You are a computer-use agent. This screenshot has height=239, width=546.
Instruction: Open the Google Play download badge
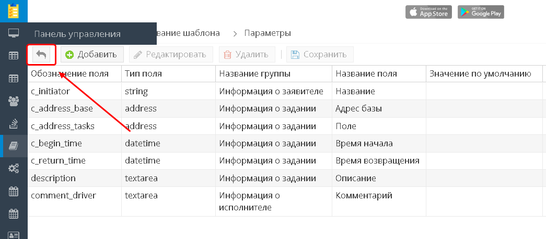[x=481, y=12]
